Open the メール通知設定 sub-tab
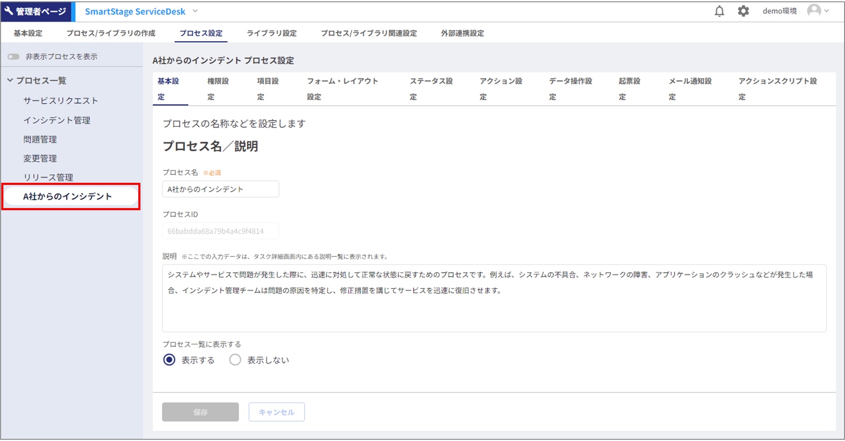 tap(690, 88)
